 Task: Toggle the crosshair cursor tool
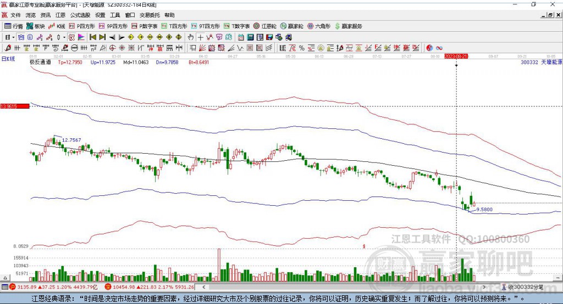pos(200,37)
